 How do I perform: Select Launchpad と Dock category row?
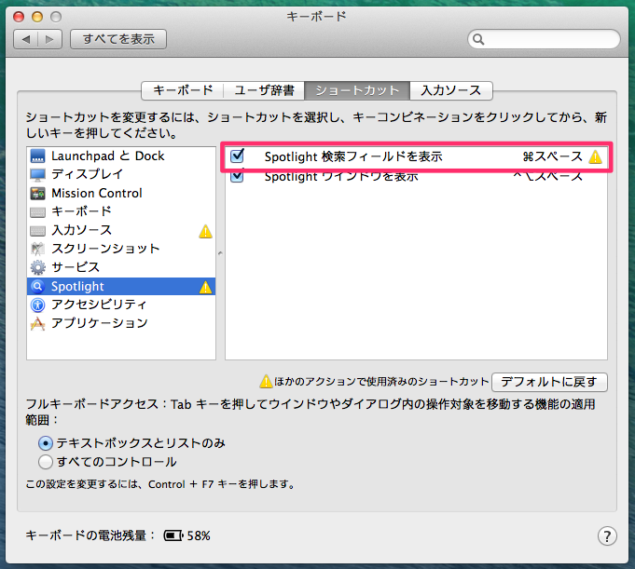[x=121, y=156]
